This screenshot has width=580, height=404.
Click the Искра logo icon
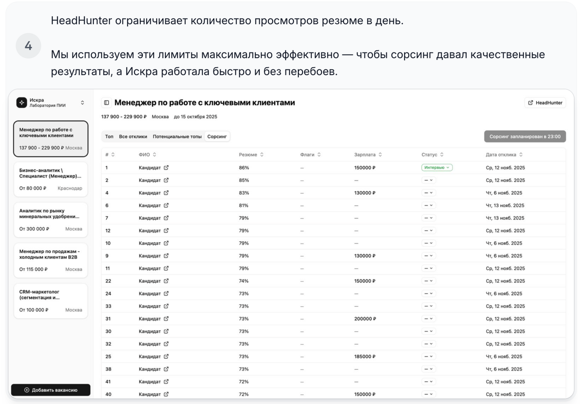pyautogui.click(x=22, y=103)
